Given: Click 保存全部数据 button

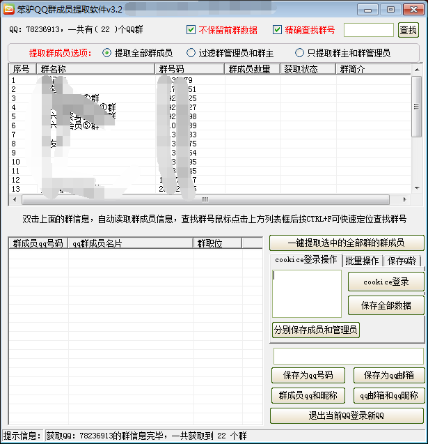Looking at the screenshot, I should (386, 305).
